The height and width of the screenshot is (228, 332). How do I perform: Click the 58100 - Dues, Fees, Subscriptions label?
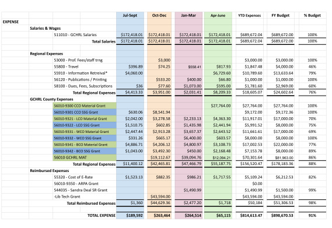pyautogui.click(x=83, y=86)
